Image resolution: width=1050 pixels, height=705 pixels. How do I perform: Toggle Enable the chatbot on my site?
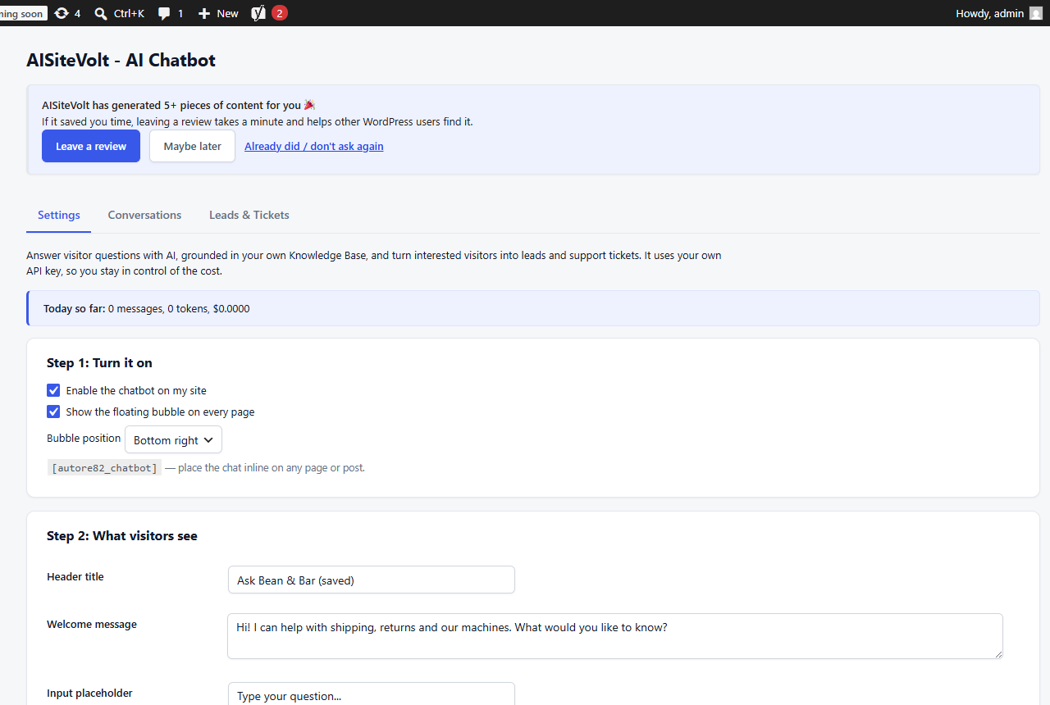click(x=53, y=390)
